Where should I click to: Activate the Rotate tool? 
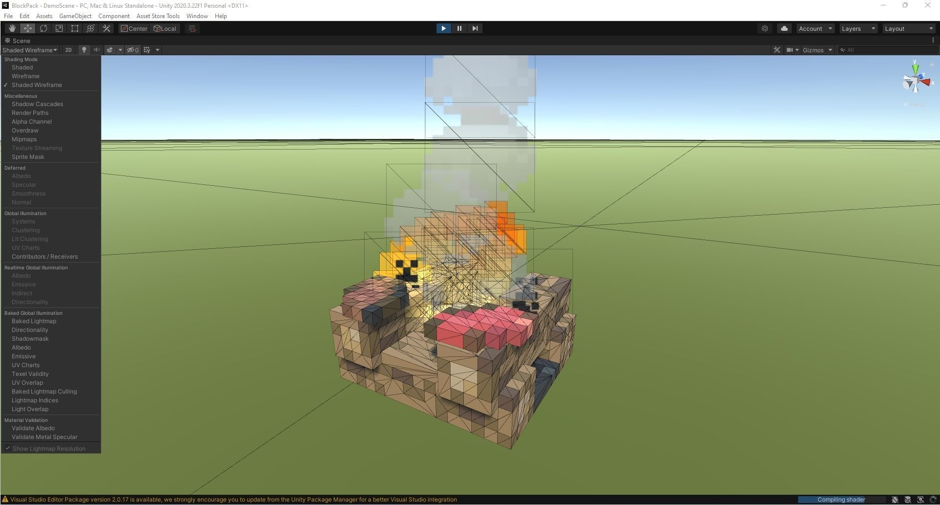click(43, 28)
